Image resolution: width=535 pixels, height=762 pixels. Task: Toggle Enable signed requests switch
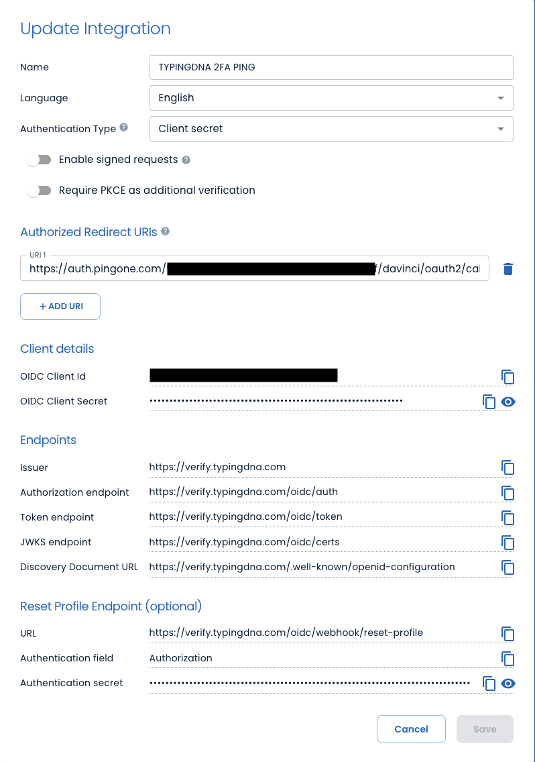tap(39, 160)
